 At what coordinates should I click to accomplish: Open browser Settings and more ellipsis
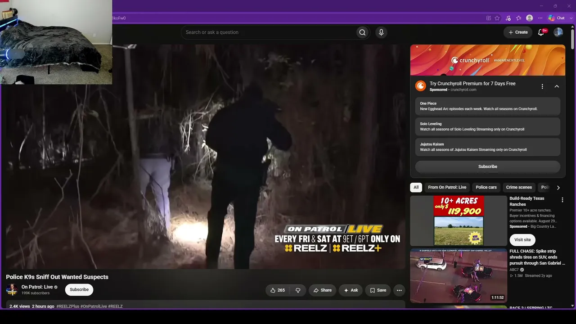click(540, 18)
